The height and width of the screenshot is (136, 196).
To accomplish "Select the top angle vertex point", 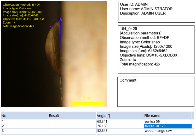I will point(60,19).
